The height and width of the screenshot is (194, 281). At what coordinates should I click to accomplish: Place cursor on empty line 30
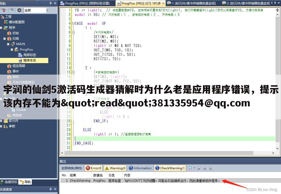pos(175,139)
